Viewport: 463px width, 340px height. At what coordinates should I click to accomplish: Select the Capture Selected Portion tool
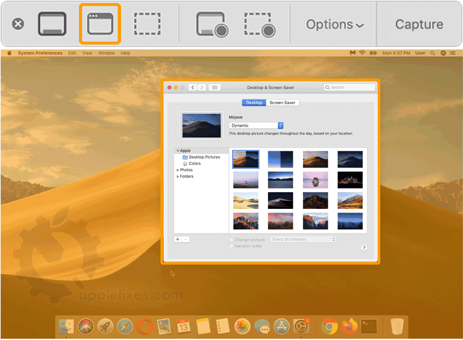click(x=148, y=24)
